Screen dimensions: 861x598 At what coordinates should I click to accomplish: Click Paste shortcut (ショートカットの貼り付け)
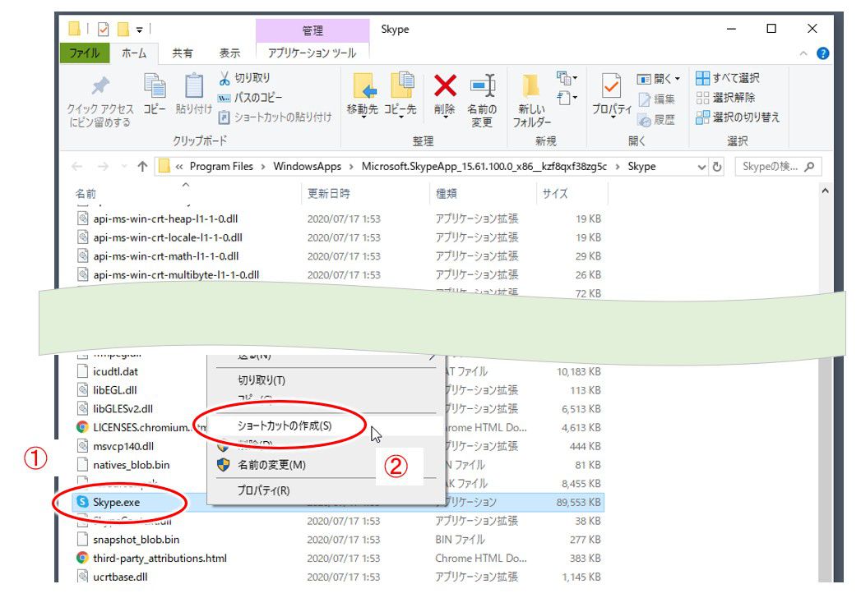(275, 117)
